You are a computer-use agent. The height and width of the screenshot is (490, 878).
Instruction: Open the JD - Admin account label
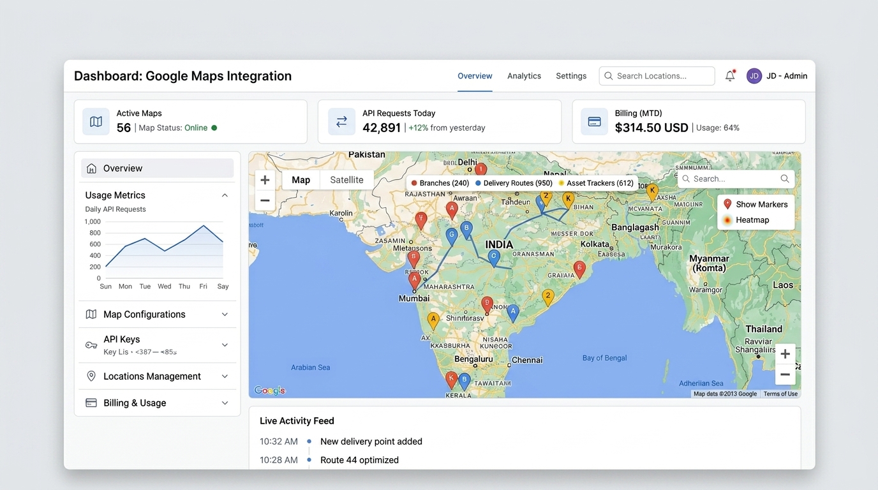[787, 76]
